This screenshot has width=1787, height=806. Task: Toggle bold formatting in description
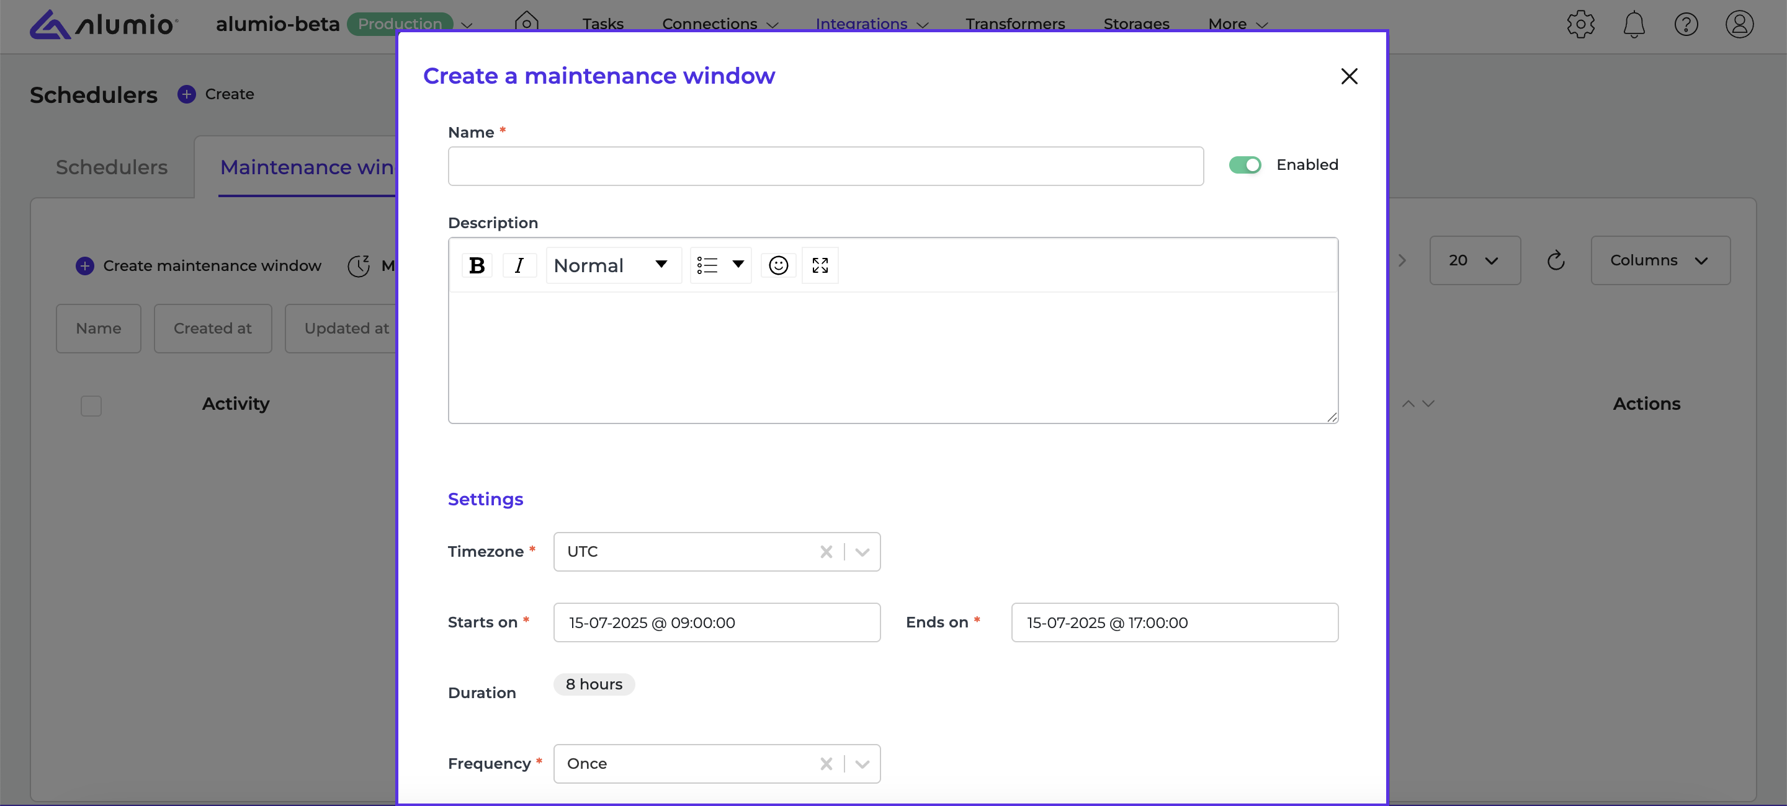click(x=477, y=265)
